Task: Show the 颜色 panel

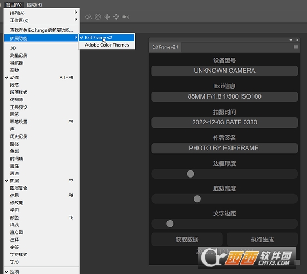Action: (42, 218)
